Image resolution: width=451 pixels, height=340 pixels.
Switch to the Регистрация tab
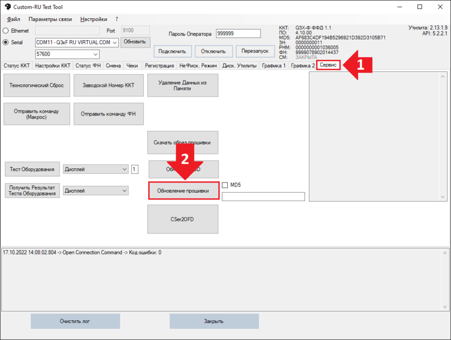coord(159,66)
